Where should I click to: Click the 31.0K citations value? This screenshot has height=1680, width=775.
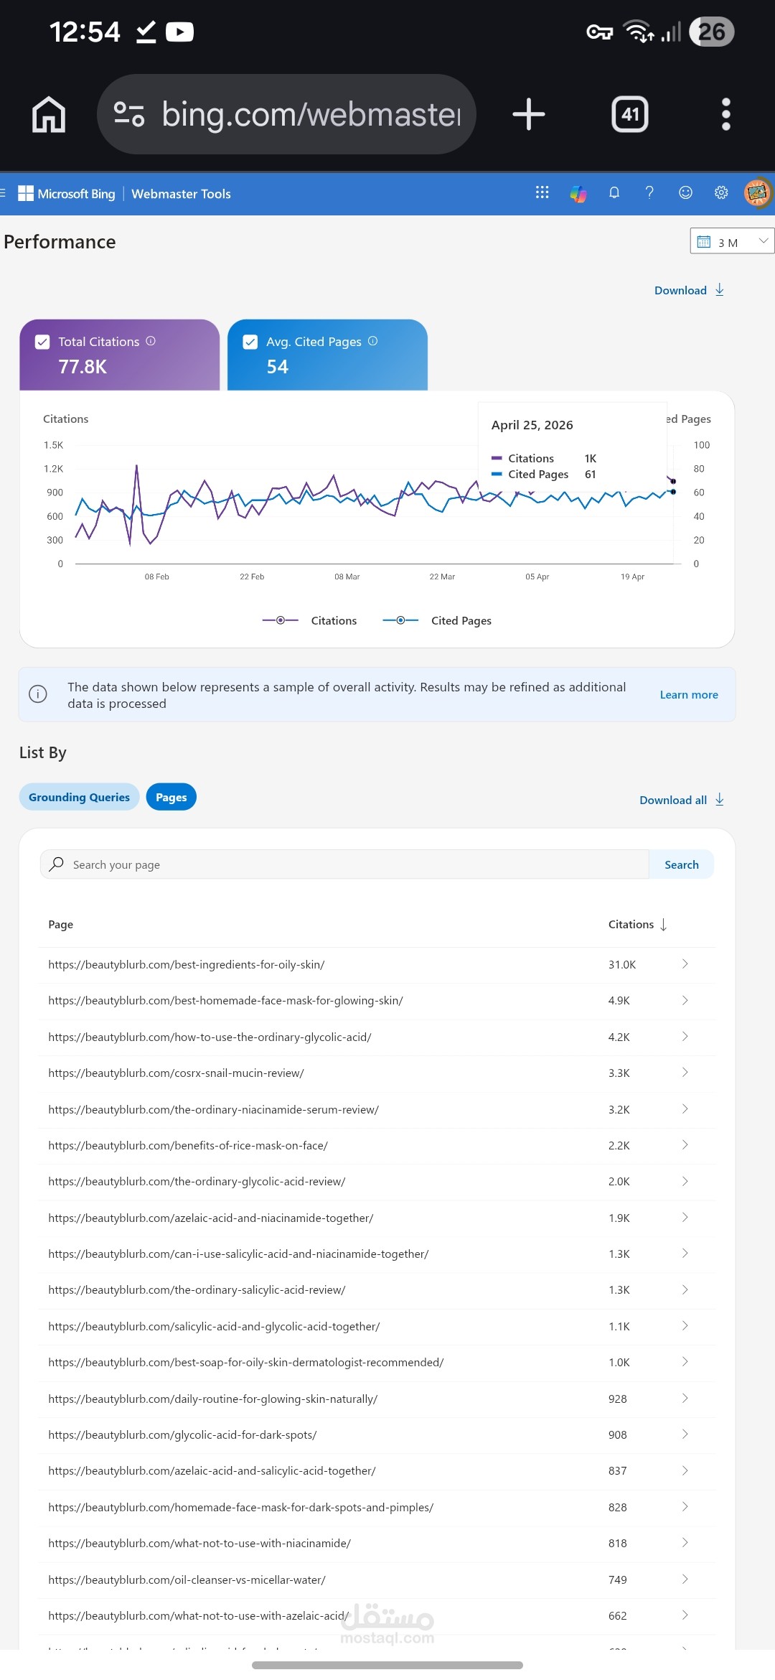pyautogui.click(x=622, y=964)
